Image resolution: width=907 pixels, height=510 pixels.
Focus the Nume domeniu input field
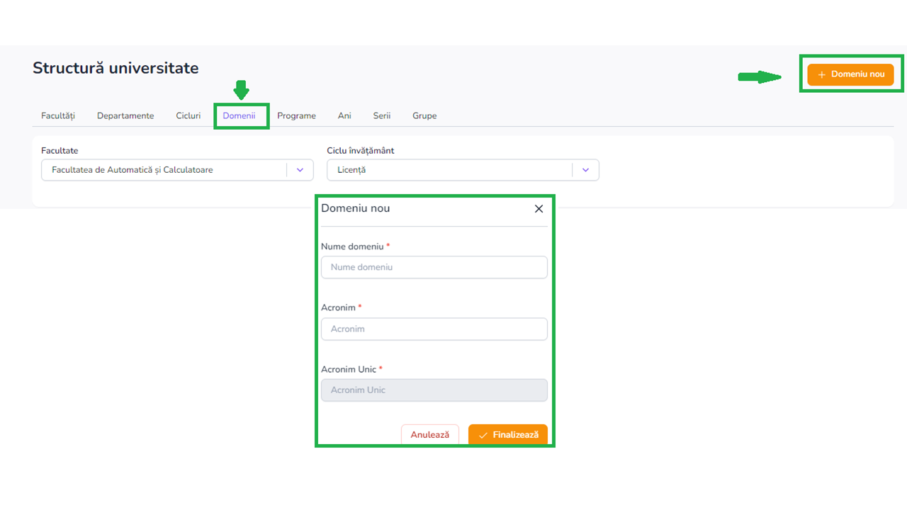pyautogui.click(x=434, y=267)
